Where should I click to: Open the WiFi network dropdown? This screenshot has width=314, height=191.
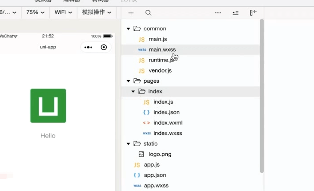point(63,12)
